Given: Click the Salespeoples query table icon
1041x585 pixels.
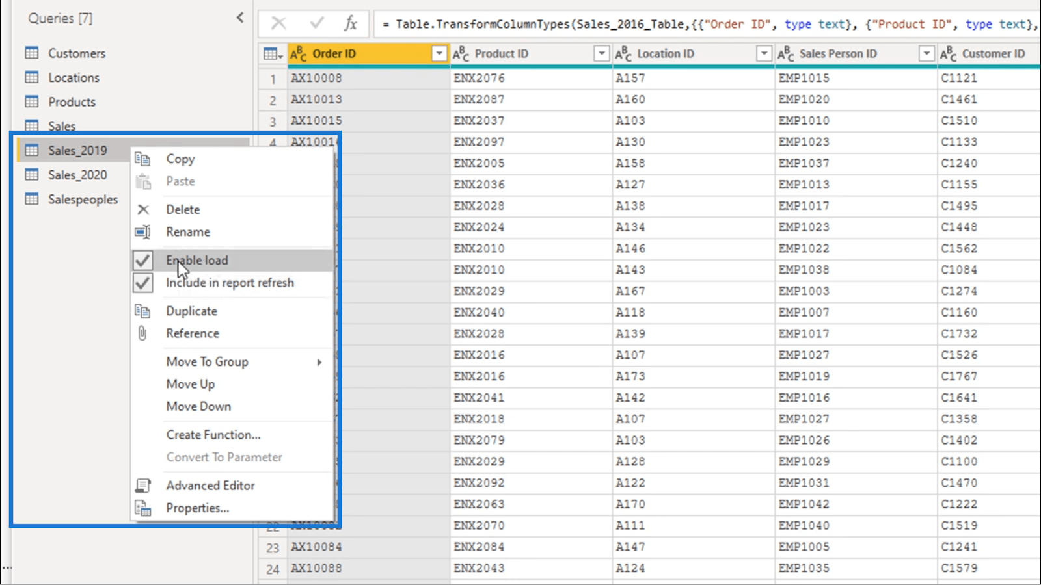Looking at the screenshot, I should (x=32, y=199).
